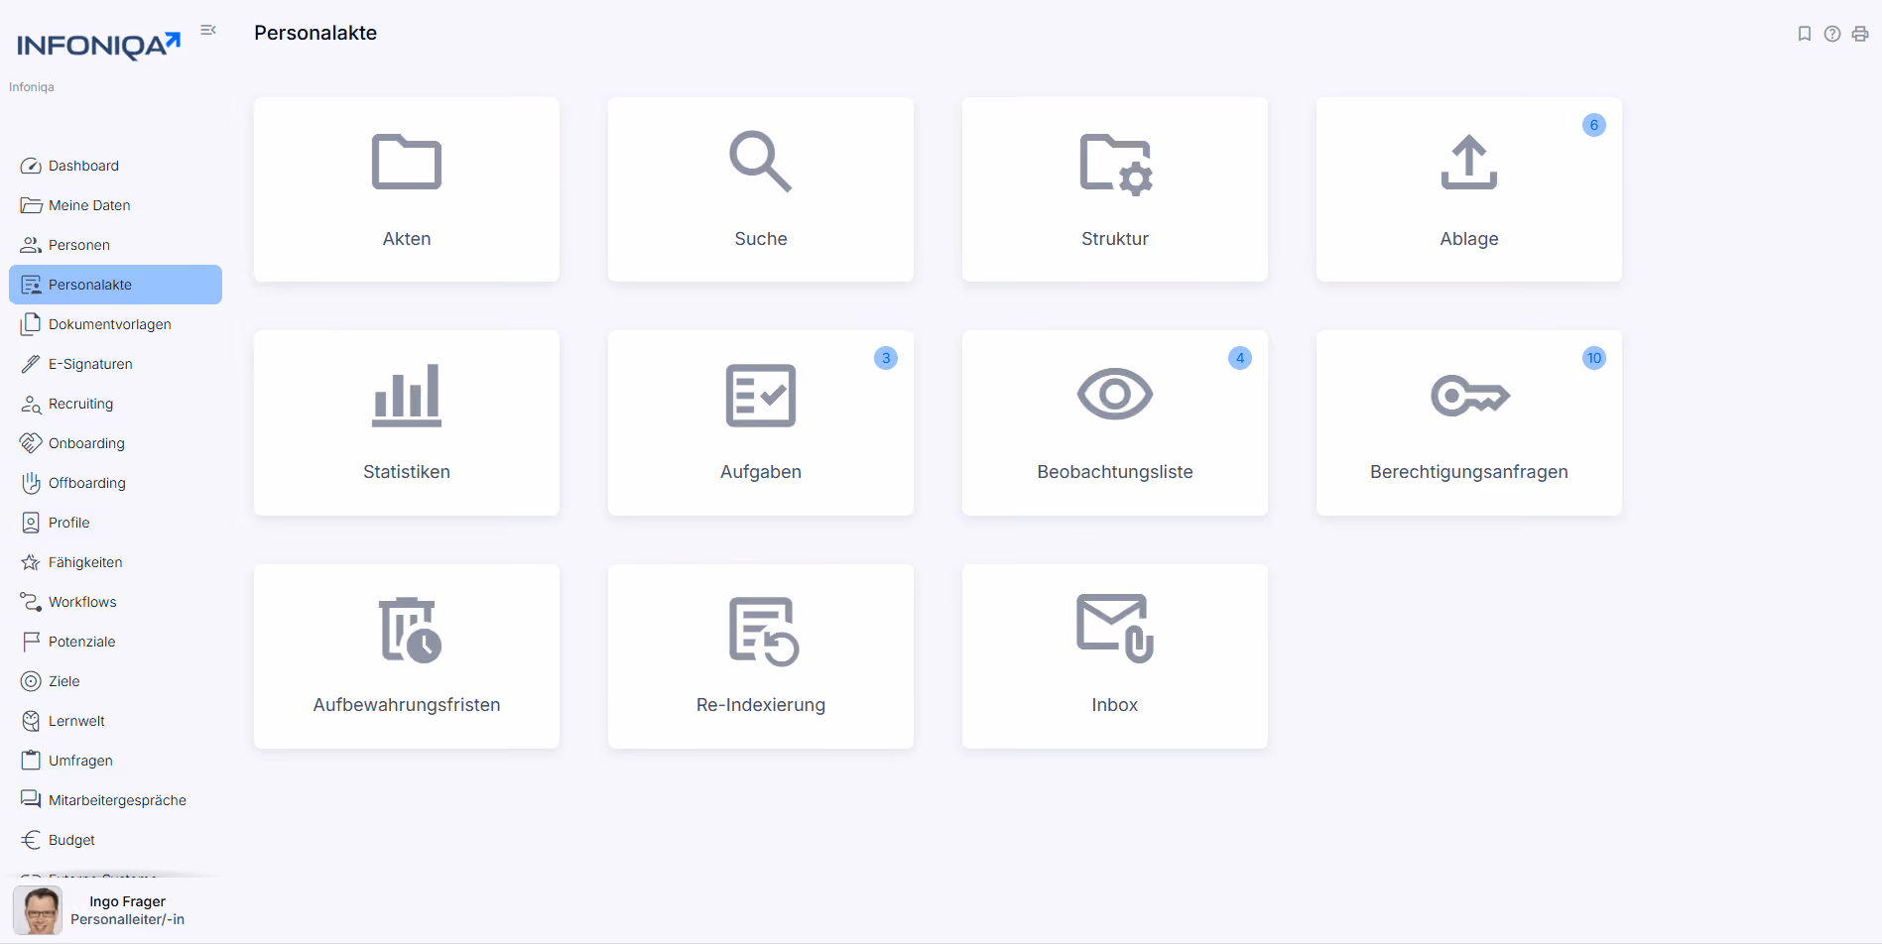Open Mitarbeitergespräche in the sidebar
This screenshot has width=1882, height=944.
[x=115, y=800]
